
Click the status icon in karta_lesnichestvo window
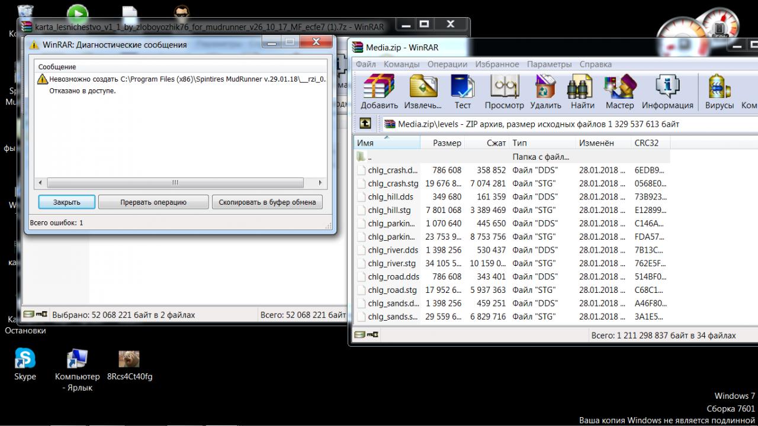pos(35,315)
